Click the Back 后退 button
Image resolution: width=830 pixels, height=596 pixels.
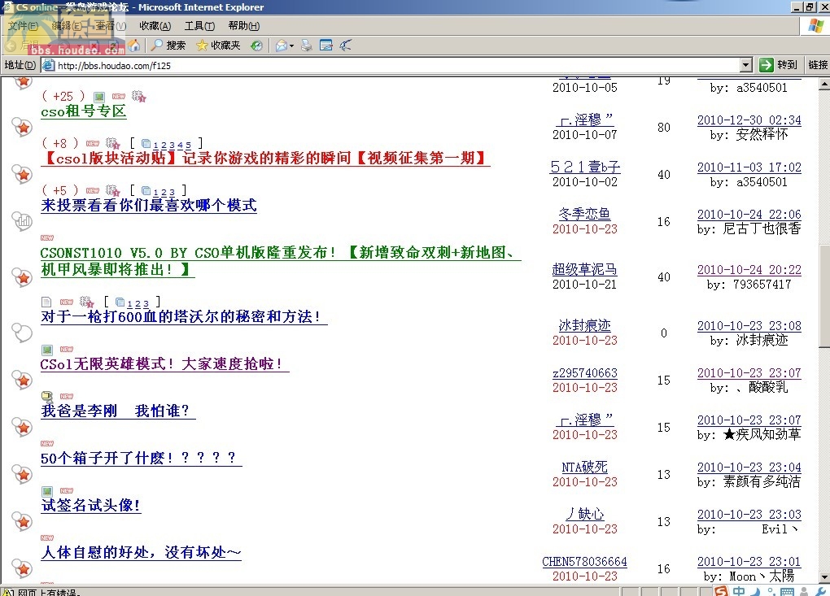tap(22, 46)
